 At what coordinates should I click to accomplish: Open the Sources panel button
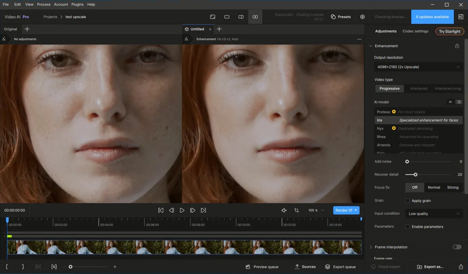[305, 267]
